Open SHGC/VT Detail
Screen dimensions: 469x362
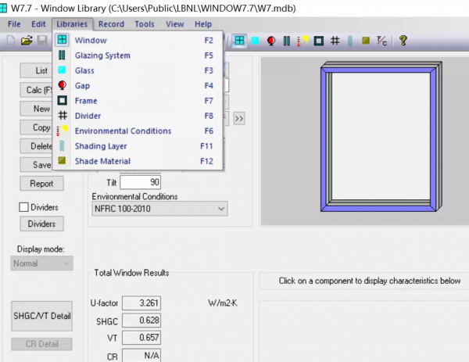(x=42, y=316)
